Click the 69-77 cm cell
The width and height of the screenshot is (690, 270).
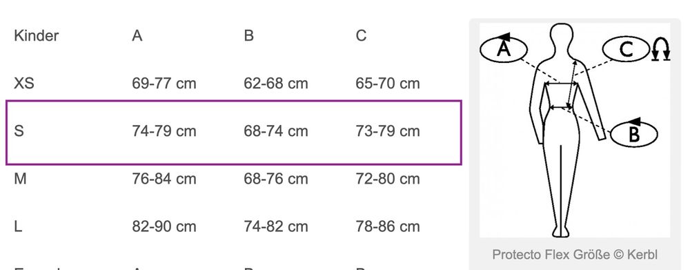[x=164, y=84]
